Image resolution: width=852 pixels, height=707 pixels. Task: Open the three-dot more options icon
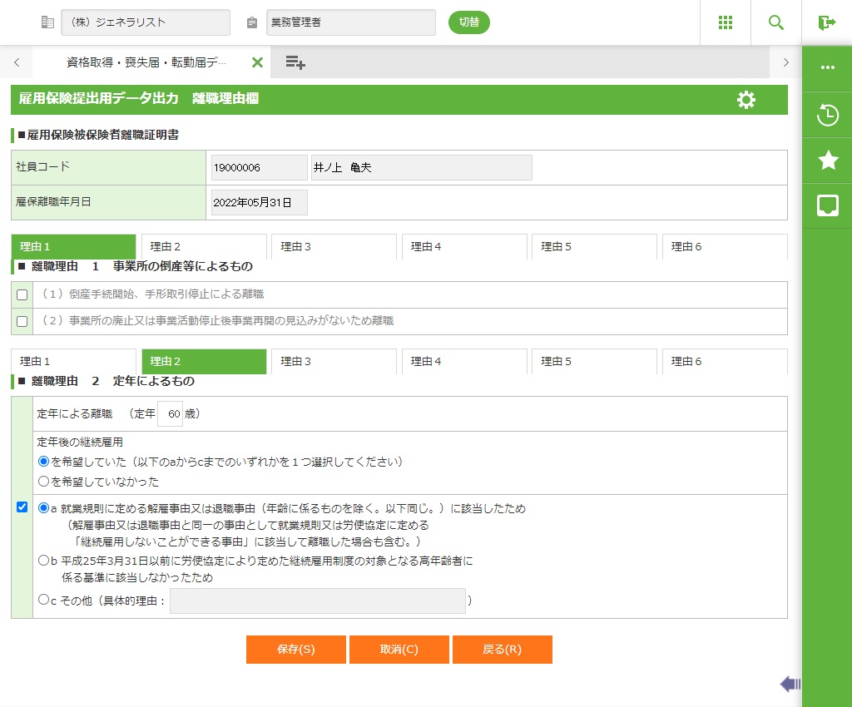click(x=827, y=67)
